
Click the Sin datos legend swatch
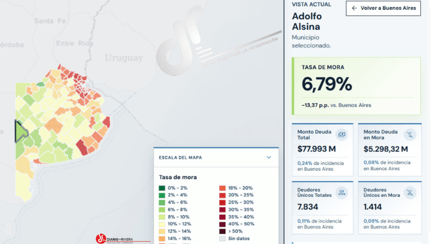coord(223,239)
